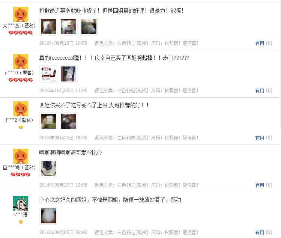Click avatar of reviewer j***2
Image resolution: width=281 pixels, height=238 pixels.
coord(21,109)
